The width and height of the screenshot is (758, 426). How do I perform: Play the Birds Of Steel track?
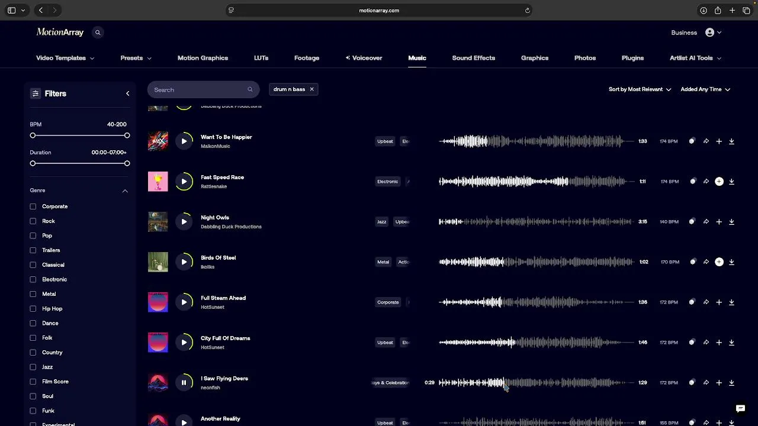(x=184, y=262)
